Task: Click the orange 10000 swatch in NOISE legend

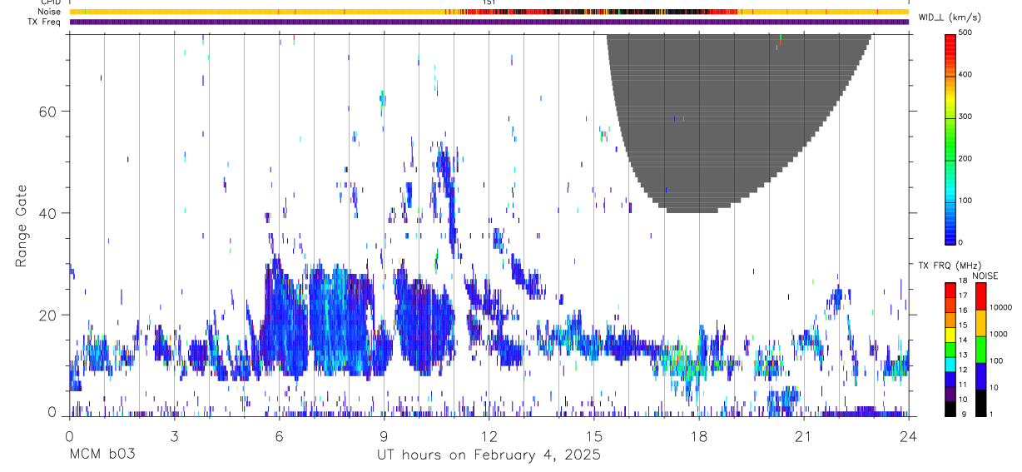Action: coord(980,323)
